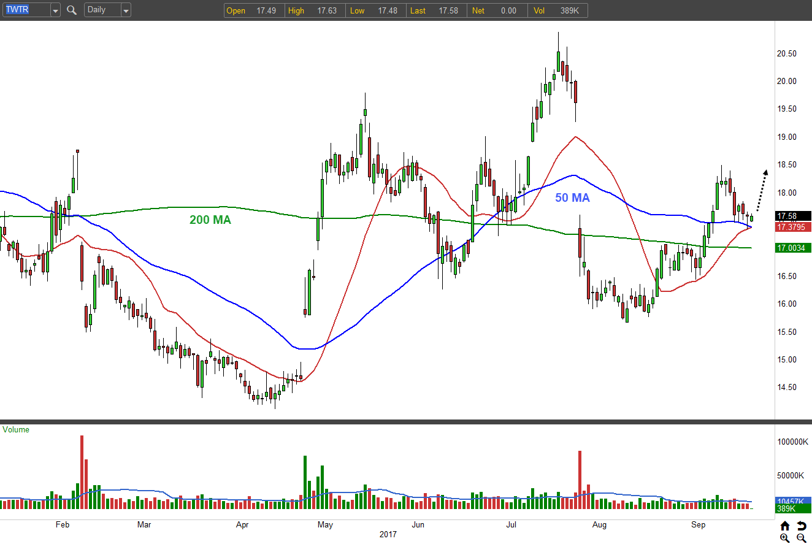Click the Jun label on date axis
This screenshot has width=812, height=544.
coord(418,525)
